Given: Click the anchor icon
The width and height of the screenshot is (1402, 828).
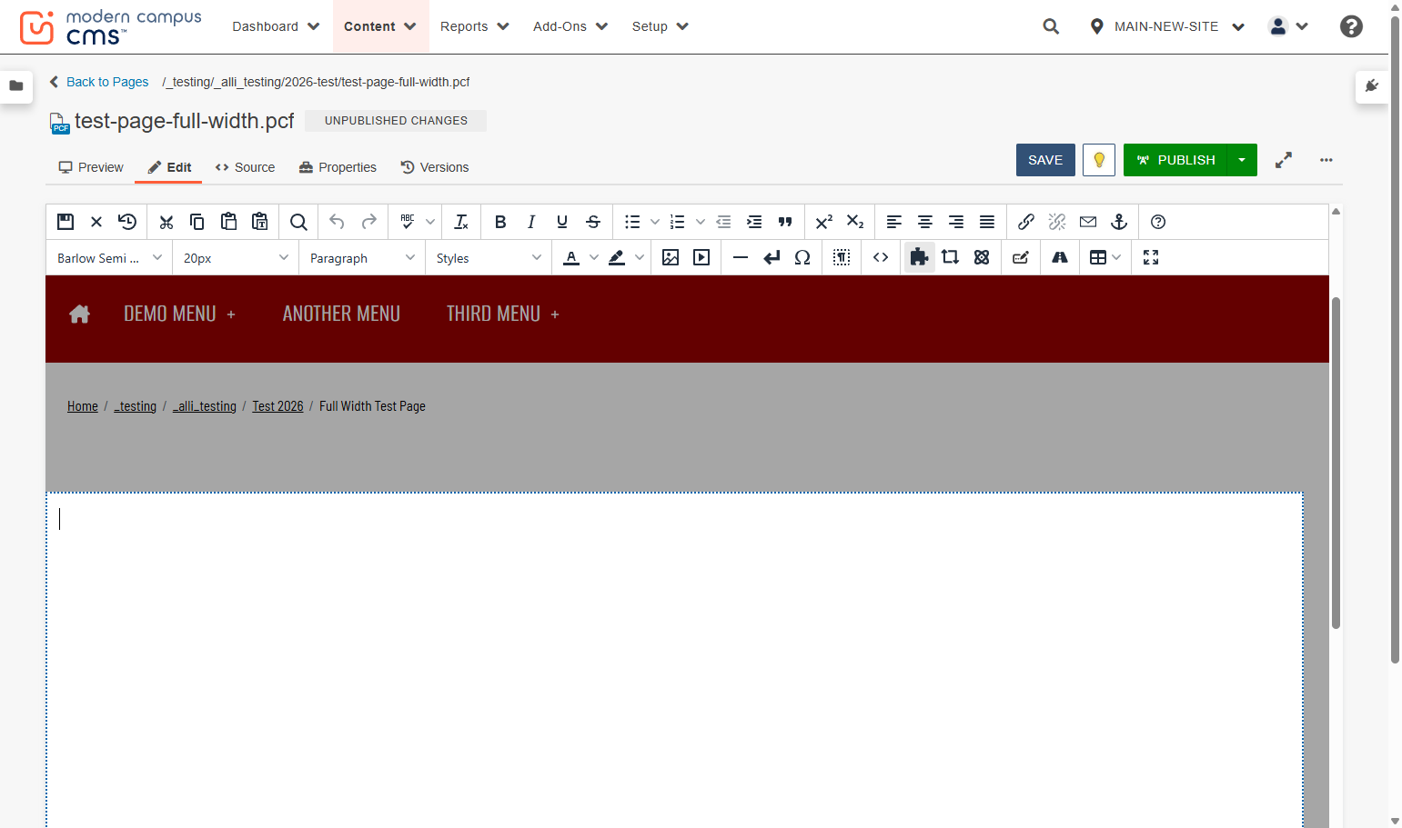Looking at the screenshot, I should (1119, 222).
